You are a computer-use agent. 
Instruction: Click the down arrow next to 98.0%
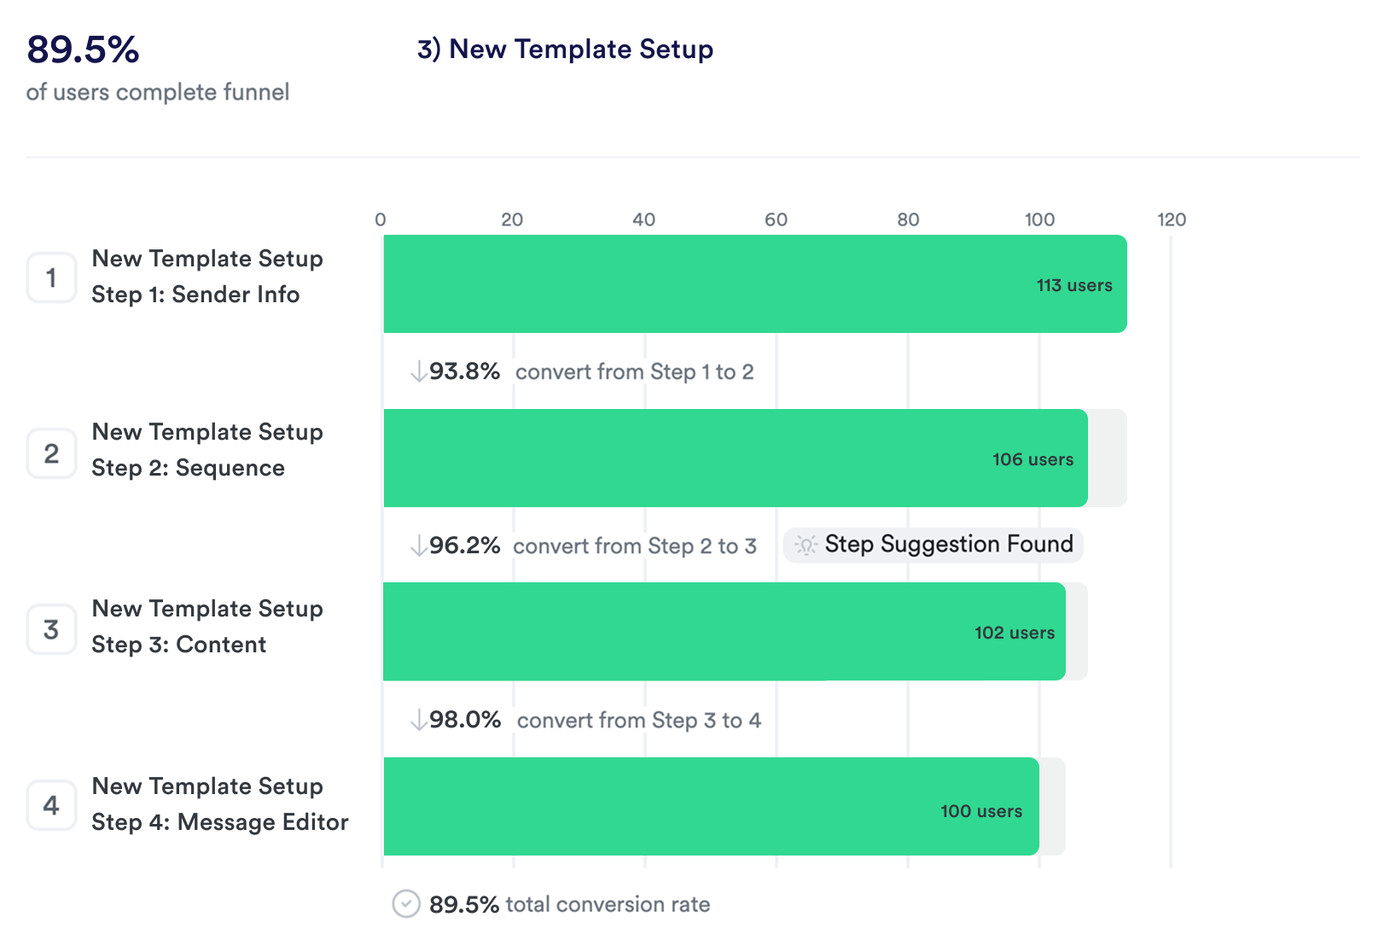coord(418,720)
